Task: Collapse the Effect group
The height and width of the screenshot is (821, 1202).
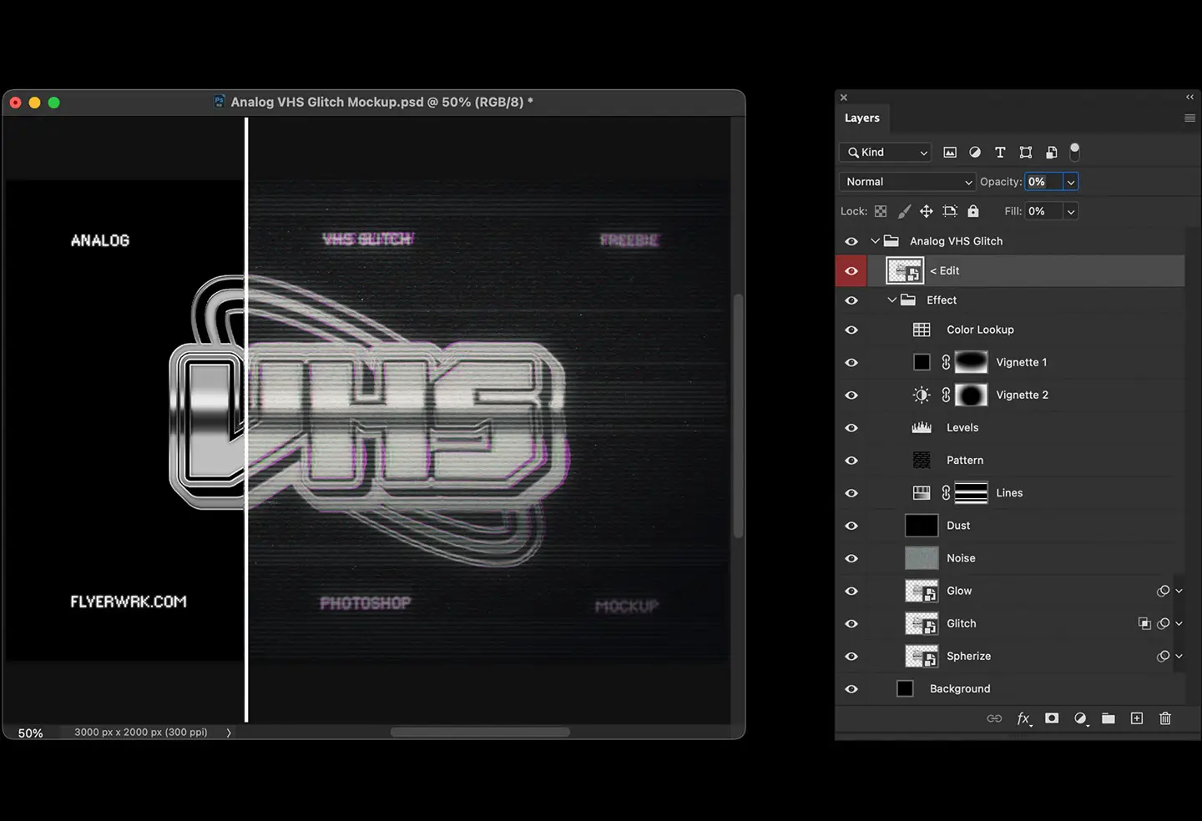Action: [x=891, y=300]
